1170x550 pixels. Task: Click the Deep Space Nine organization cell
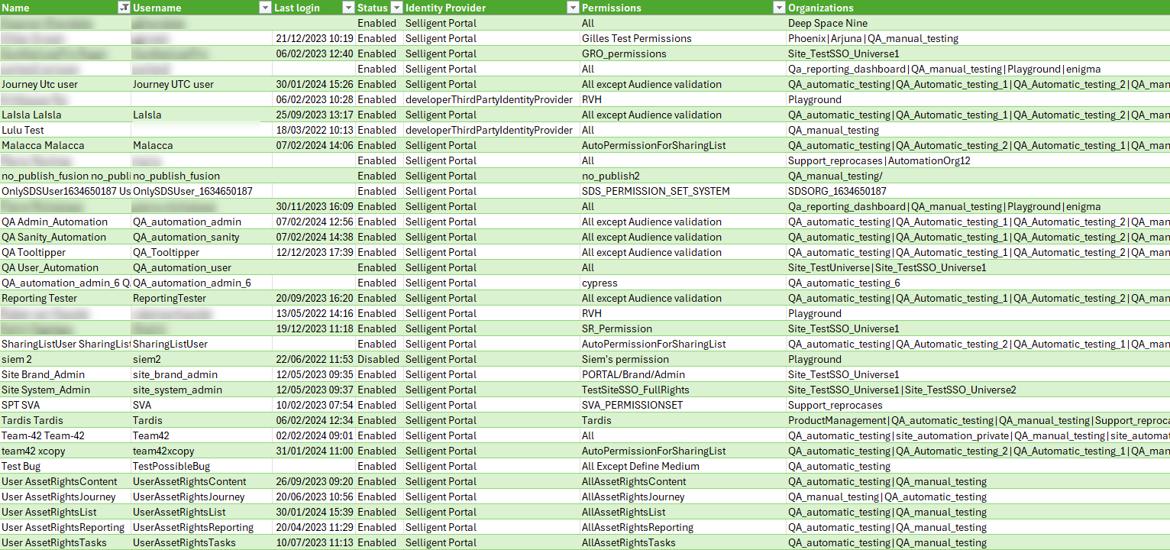(x=828, y=23)
